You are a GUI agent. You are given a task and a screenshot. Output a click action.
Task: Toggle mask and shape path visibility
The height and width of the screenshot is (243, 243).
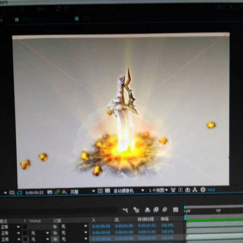tap(19, 193)
